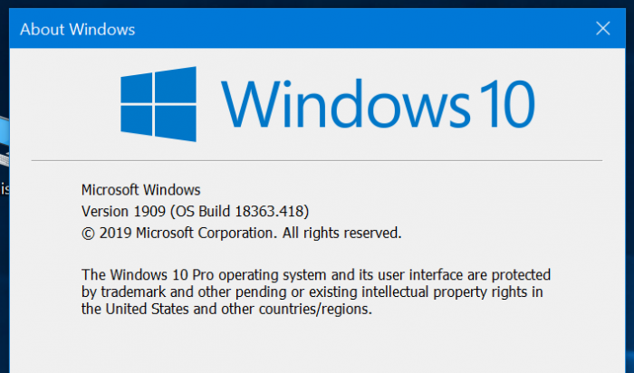This screenshot has height=373, width=634.
Task: Click the line 'the United States and other countries/regions.'
Action: [226, 309]
